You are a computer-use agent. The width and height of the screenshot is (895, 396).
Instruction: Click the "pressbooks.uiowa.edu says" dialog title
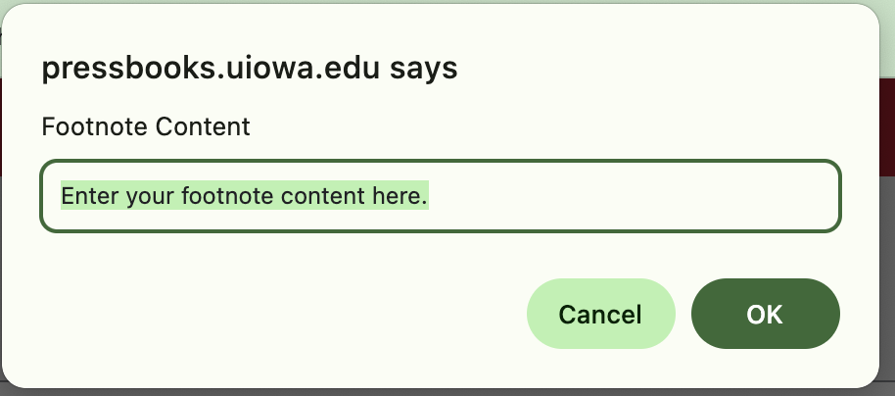click(249, 69)
